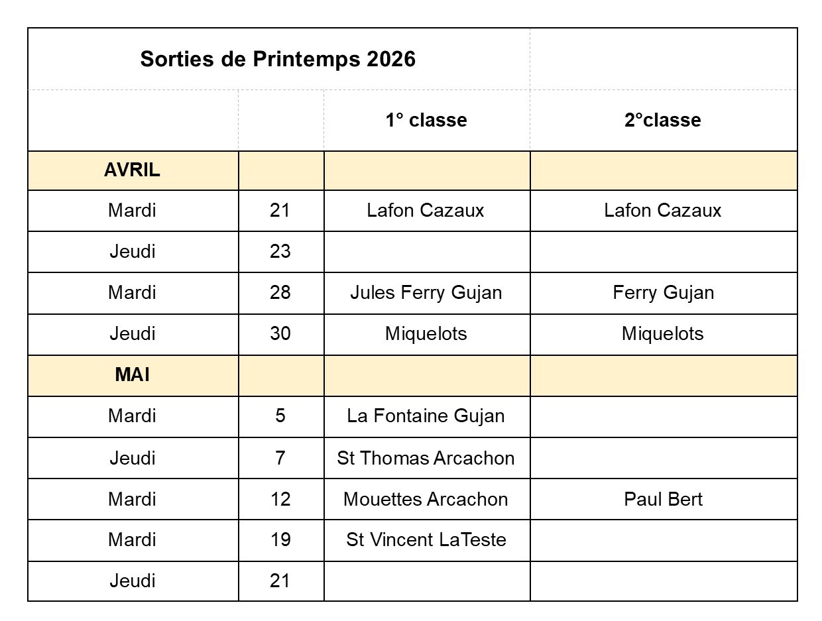
Task: Click the "La Fontaine Gujan" entry
Action: click(x=426, y=416)
